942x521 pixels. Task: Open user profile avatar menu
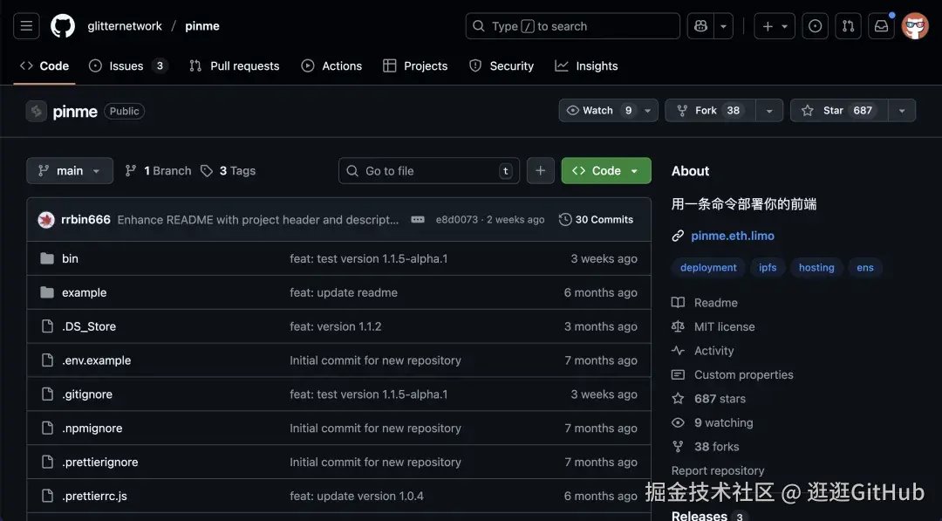click(915, 26)
